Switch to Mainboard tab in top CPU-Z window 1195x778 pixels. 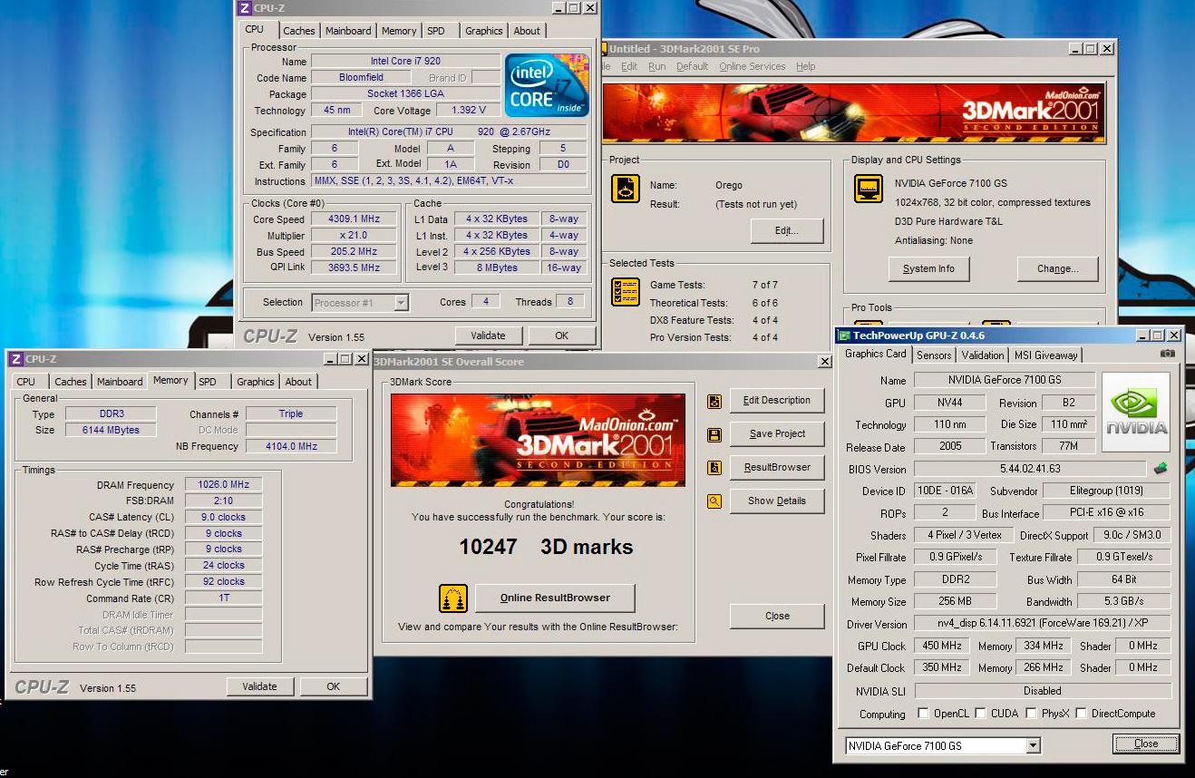[x=348, y=31]
